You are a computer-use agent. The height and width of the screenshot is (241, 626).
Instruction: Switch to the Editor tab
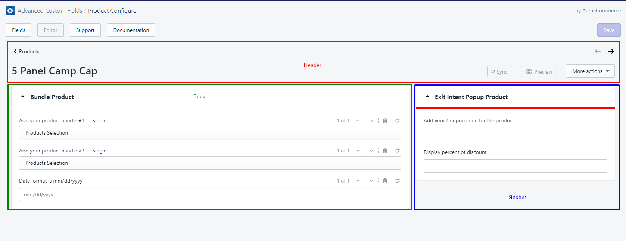pyautogui.click(x=50, y=30)
